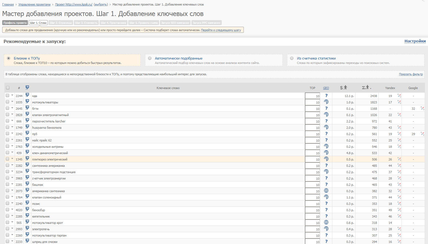Open 'Управление проектами' breadcrumb link

click(x=34, y=4)
